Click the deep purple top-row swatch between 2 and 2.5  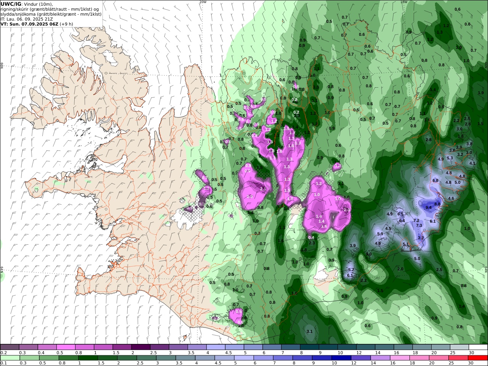(141, 347)
